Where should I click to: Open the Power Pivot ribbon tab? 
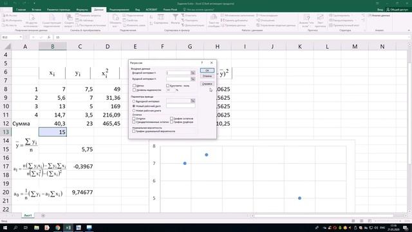[x=170, y=10]
